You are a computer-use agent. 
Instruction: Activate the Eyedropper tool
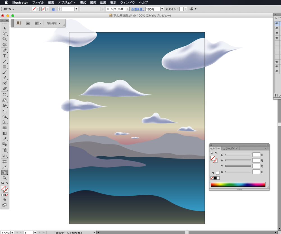4,139
